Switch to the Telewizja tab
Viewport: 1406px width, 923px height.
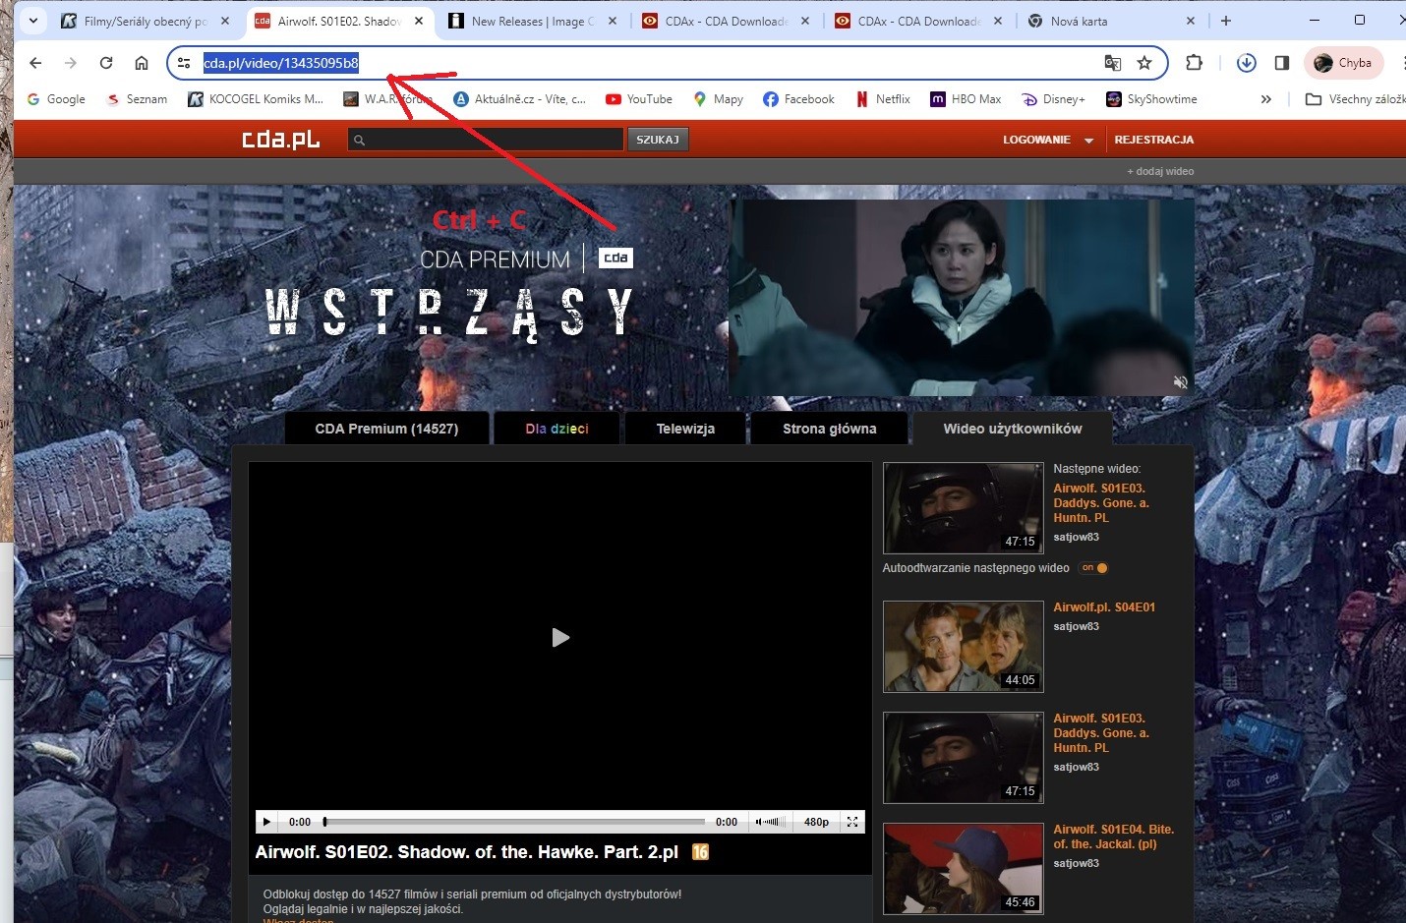point(685,429)
